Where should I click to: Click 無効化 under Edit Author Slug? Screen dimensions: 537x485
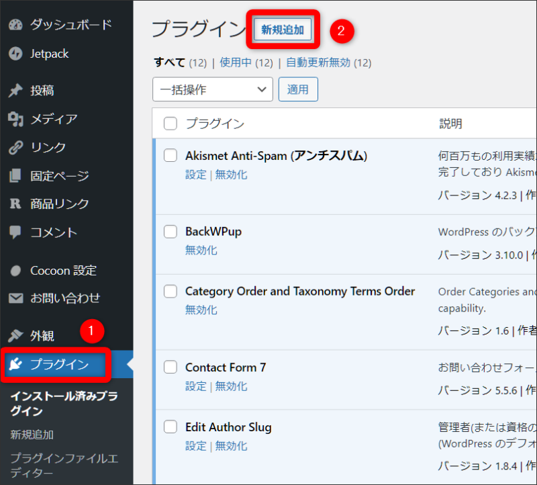click(x=231, y=446)
